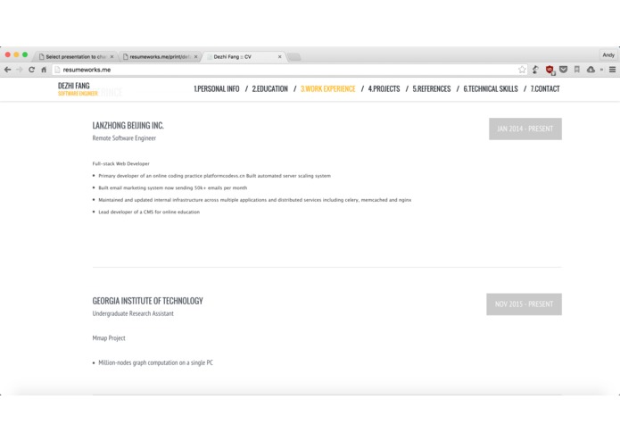Click the bookmark ribbon extension icon

[x=577, y=70]
